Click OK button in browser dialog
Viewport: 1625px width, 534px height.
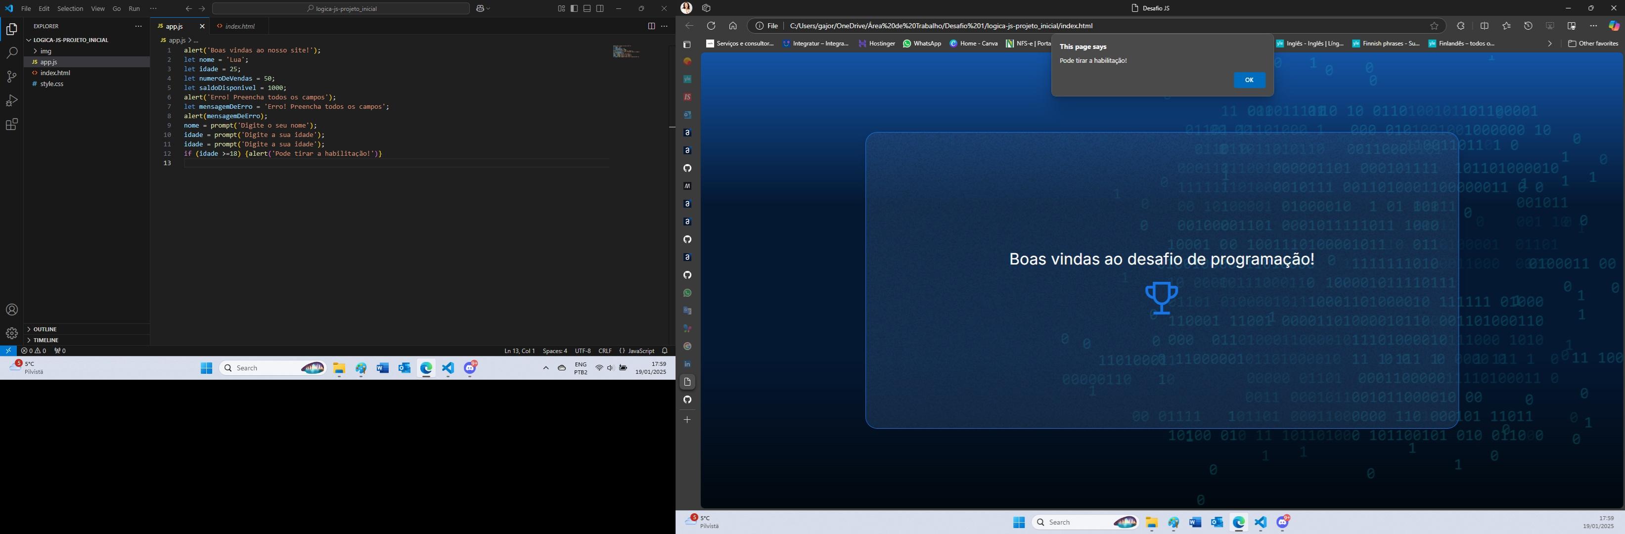[x=1250, y=79]
